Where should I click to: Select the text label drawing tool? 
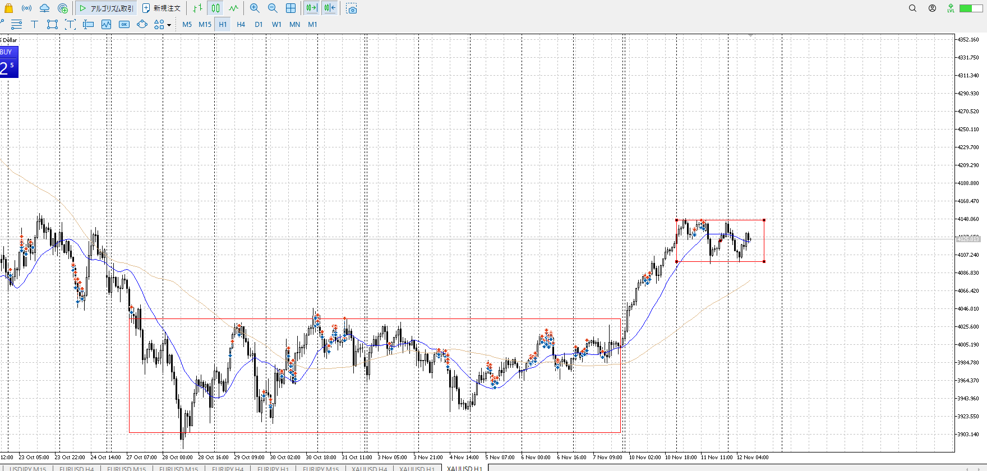[34, 24]
